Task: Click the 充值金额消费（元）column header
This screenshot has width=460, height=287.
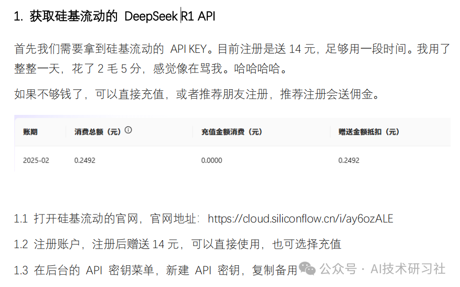Action: (x=232, y=132)
